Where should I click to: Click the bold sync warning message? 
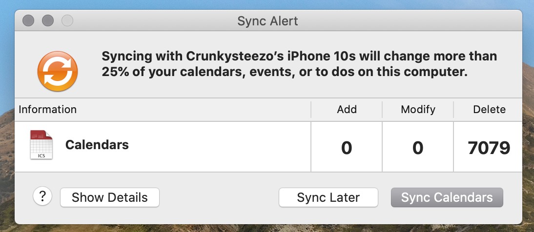(299, 64)
